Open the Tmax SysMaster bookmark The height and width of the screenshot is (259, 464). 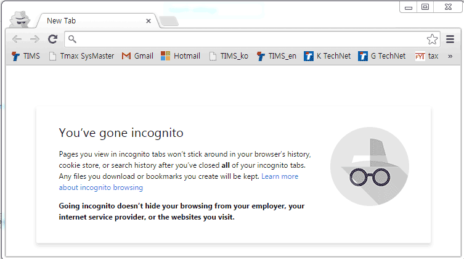81,56
